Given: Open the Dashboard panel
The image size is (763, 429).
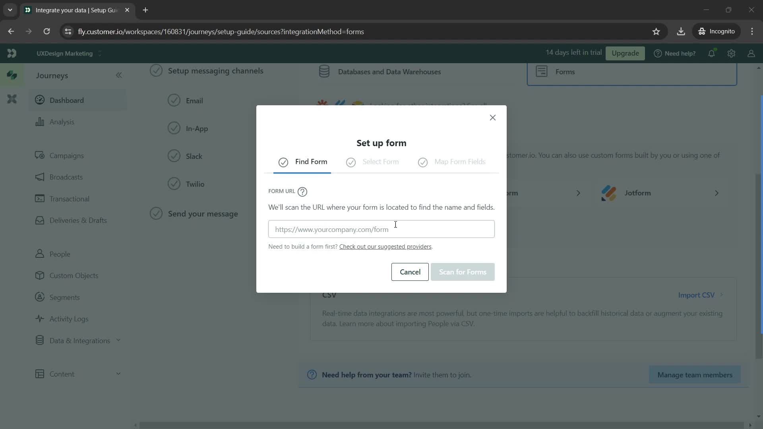Looking at the screenshot, I should click(66, 100).
